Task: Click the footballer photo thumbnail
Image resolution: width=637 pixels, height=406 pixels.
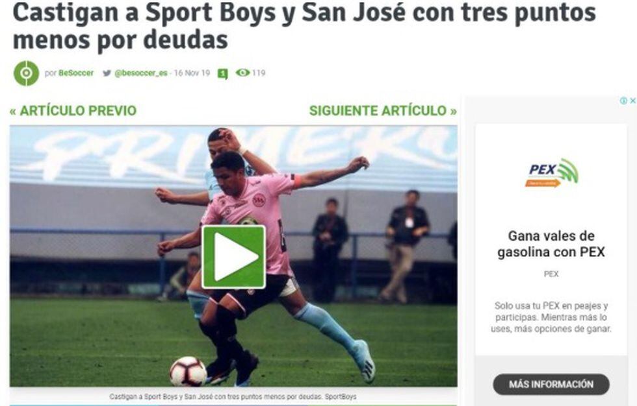Action: [x=233, y=256]
